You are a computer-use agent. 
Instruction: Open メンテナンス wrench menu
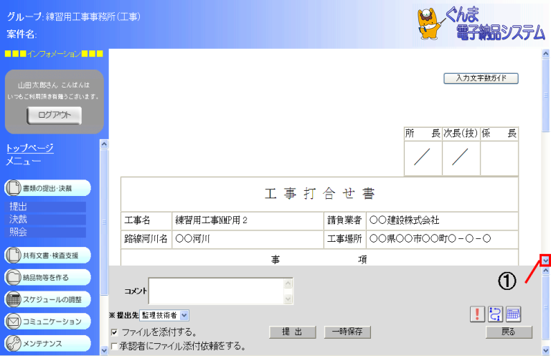48,343
